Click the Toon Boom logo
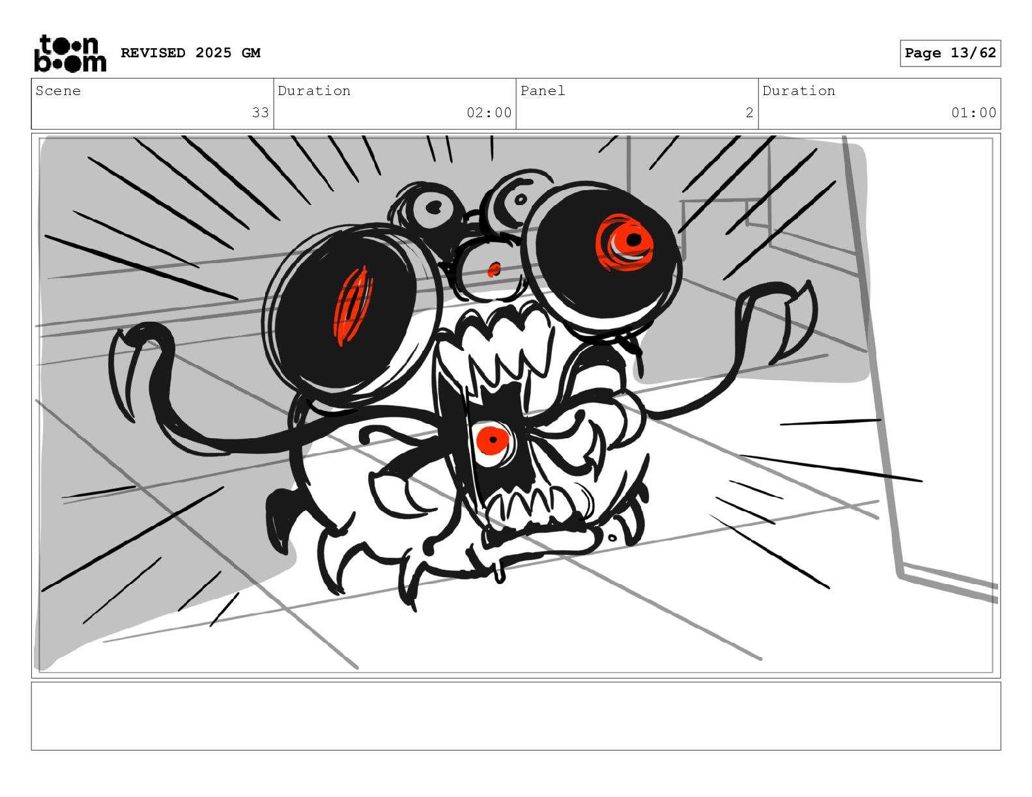Screen dimensions: 1032x797 [x=70, y=53]
